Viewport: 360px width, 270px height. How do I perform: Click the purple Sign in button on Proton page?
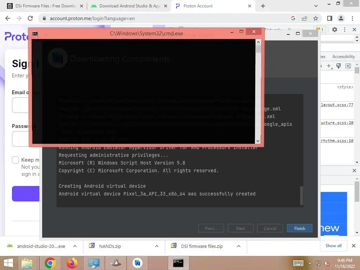coord(25,194)
